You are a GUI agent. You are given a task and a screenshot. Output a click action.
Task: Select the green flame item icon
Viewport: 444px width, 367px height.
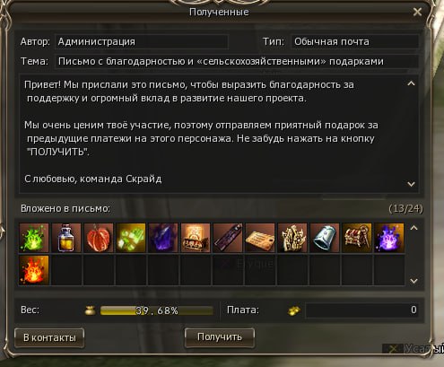34,238
